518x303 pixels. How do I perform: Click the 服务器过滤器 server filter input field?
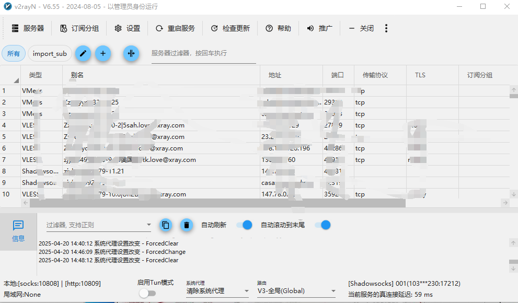[x=203, y=53]
